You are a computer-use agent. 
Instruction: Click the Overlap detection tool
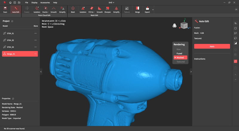click(45, 10)
